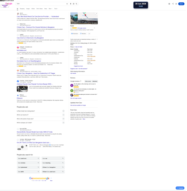Open the More dropdown in the search tabs
Screen dimensions: 187x191
click(x=50, y=9)
